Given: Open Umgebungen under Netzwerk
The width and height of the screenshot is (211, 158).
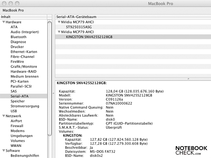Looking at the screenshot, I should [21, 136].
